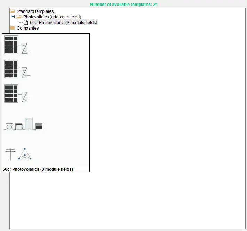Click the top solar module field icon

[x=11, y=45]
